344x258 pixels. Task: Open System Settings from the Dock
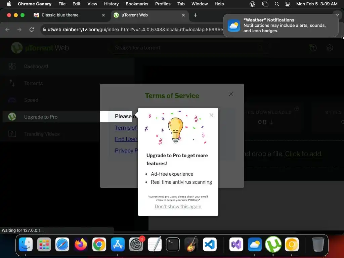pos(136,245)
